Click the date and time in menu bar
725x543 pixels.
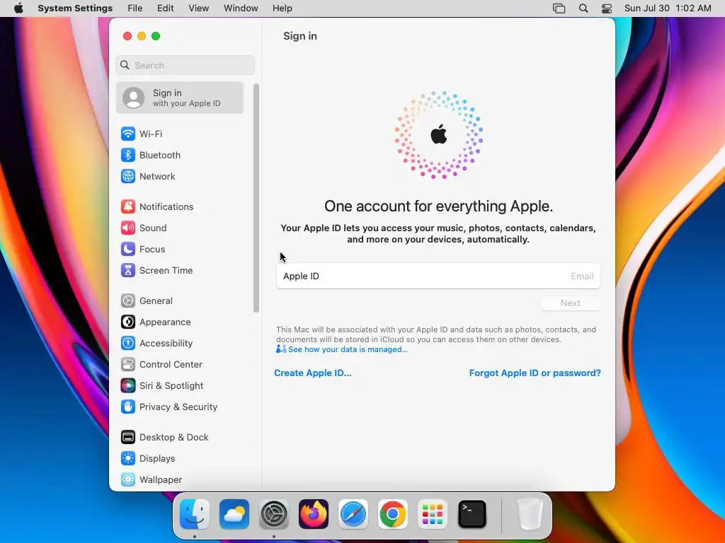click(668, 8)
